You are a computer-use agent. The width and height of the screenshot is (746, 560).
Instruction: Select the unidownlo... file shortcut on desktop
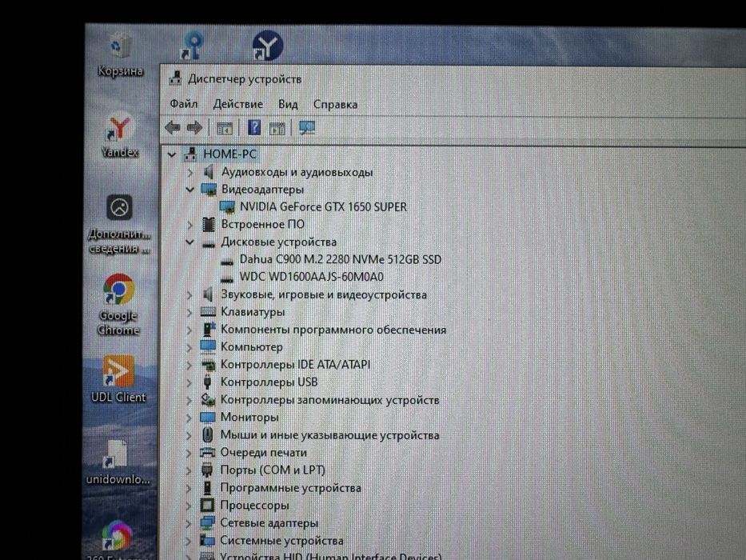point(118,462)
